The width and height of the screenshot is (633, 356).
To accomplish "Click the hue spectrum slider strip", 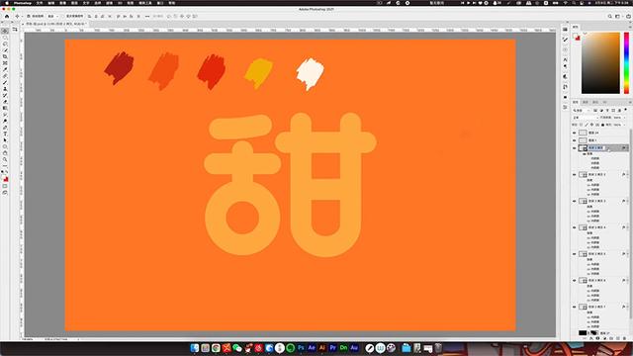I will click(x=626, y=63).
